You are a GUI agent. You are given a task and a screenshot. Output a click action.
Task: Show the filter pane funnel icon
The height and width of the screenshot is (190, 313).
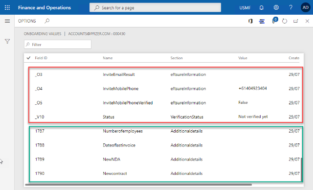click(7, 41)
